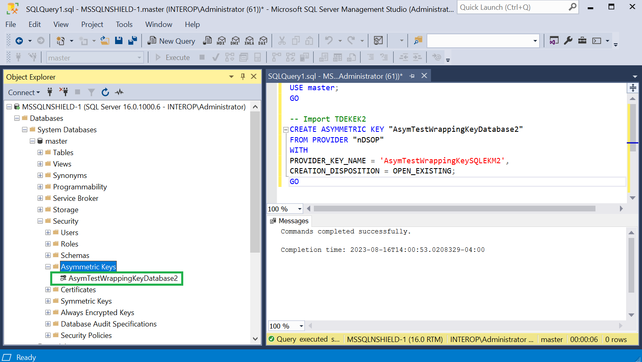The height and width of the screenshot is (362, 642).
Task: Click the query editor horizontal scrollbar
Action: click(x=454, y=209)
